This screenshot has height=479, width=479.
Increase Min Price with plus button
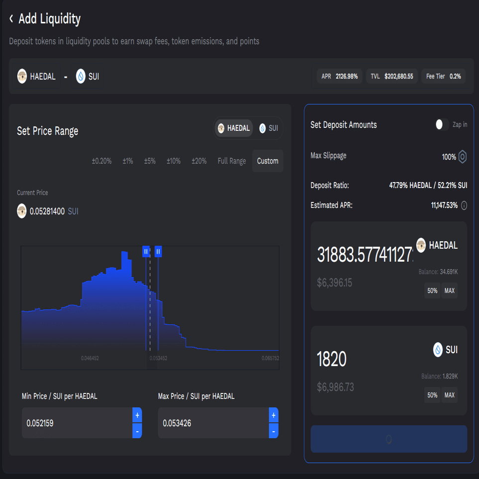(x=137, y=415)
